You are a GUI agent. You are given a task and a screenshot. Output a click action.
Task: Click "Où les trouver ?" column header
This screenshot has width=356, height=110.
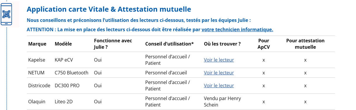pos(222,44)
